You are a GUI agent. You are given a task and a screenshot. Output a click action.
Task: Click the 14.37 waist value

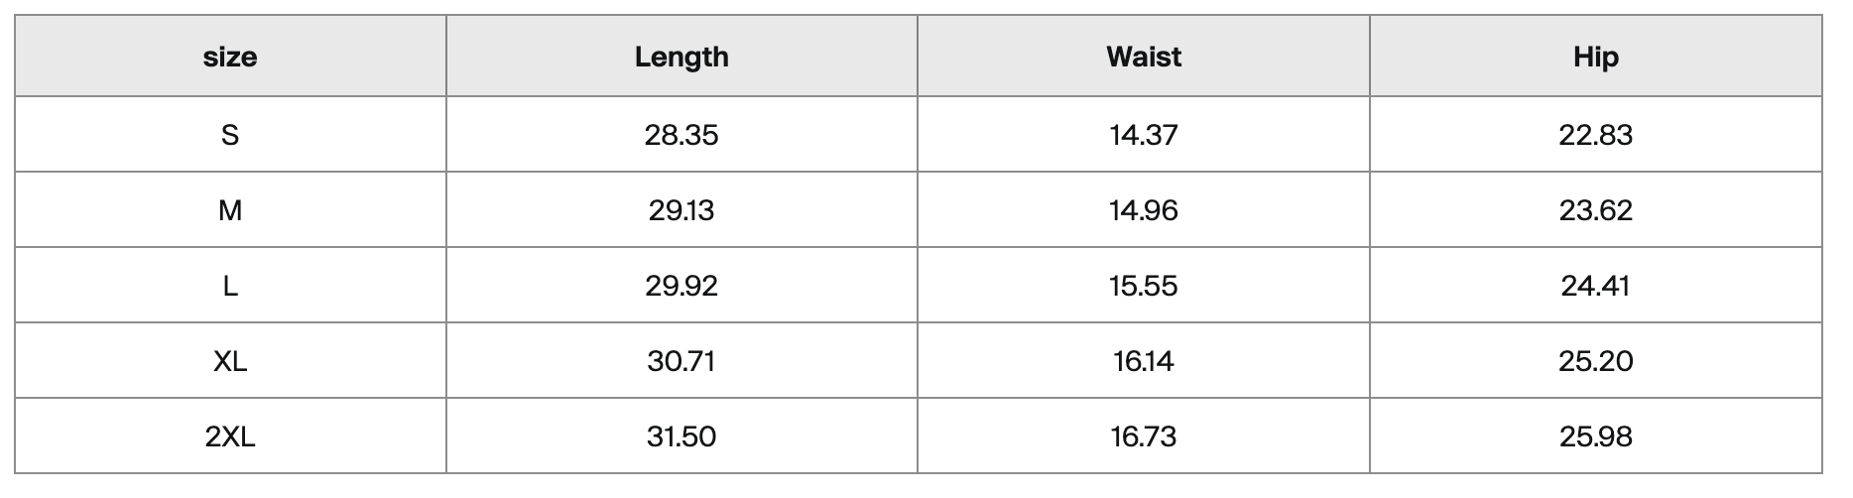[1144, 134]
